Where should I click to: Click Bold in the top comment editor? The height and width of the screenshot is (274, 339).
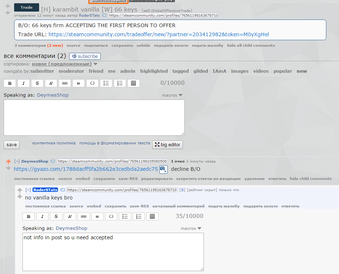(x=10, y=83)
